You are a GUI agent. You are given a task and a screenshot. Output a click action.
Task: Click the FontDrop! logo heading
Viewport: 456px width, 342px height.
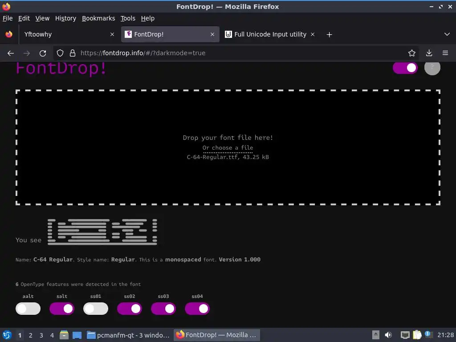61,69
